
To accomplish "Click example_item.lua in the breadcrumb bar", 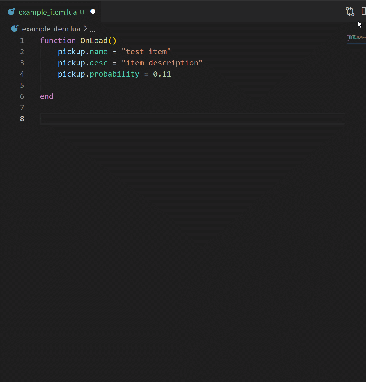I will [51, 29].
